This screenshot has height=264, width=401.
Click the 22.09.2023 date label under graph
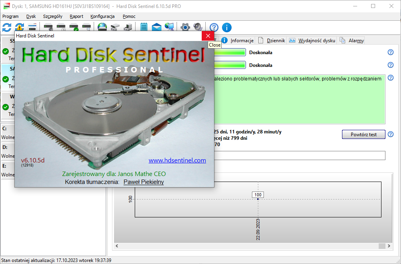point(258,229)
